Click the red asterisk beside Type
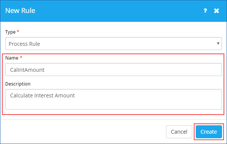227x144 pixels. coord(18,31)
